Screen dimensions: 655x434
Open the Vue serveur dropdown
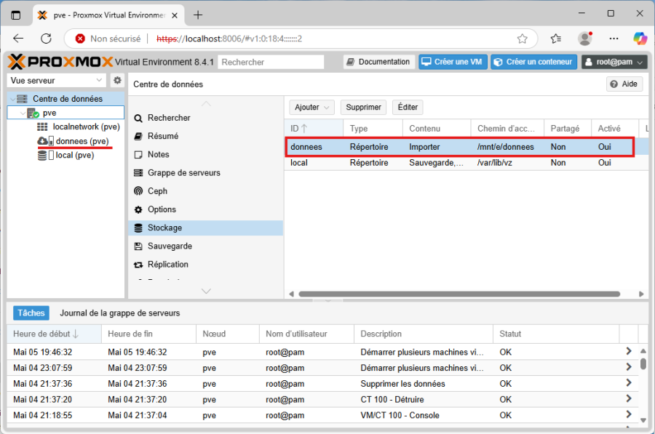point(55,80)
